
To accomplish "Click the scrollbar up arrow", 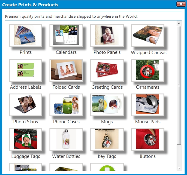I will click(x=179, y=23).
